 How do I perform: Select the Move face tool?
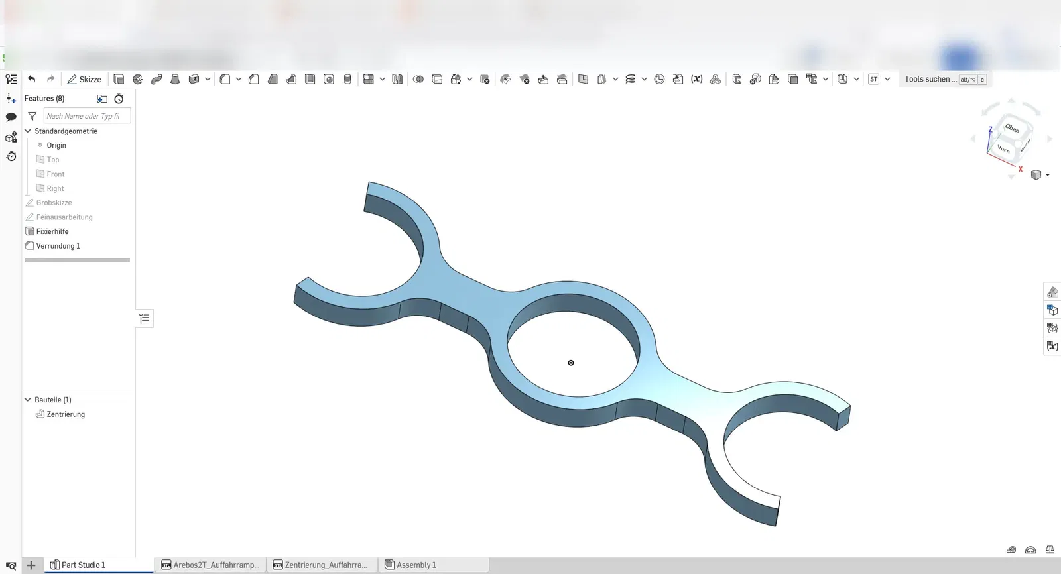coord(543,79)
